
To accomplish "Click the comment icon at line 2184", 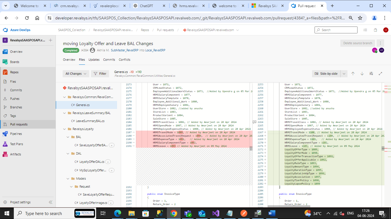I will [254, 122].
